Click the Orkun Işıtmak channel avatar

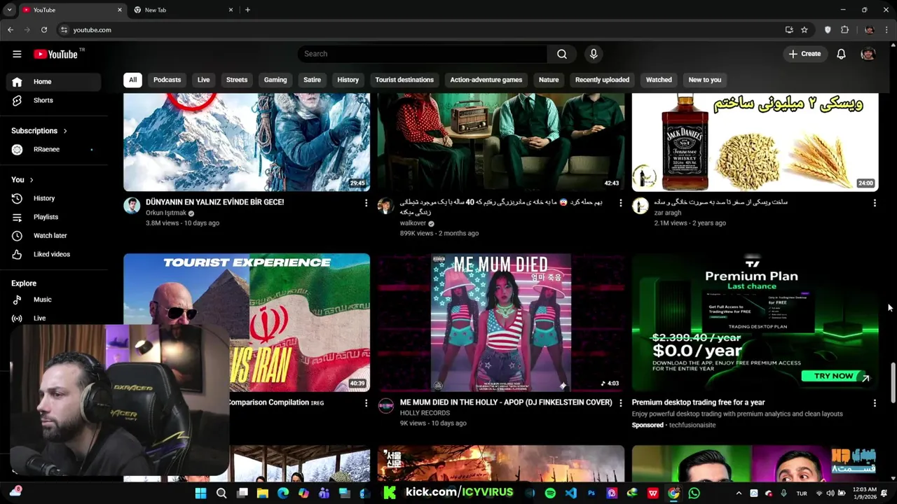pos(132,205)
